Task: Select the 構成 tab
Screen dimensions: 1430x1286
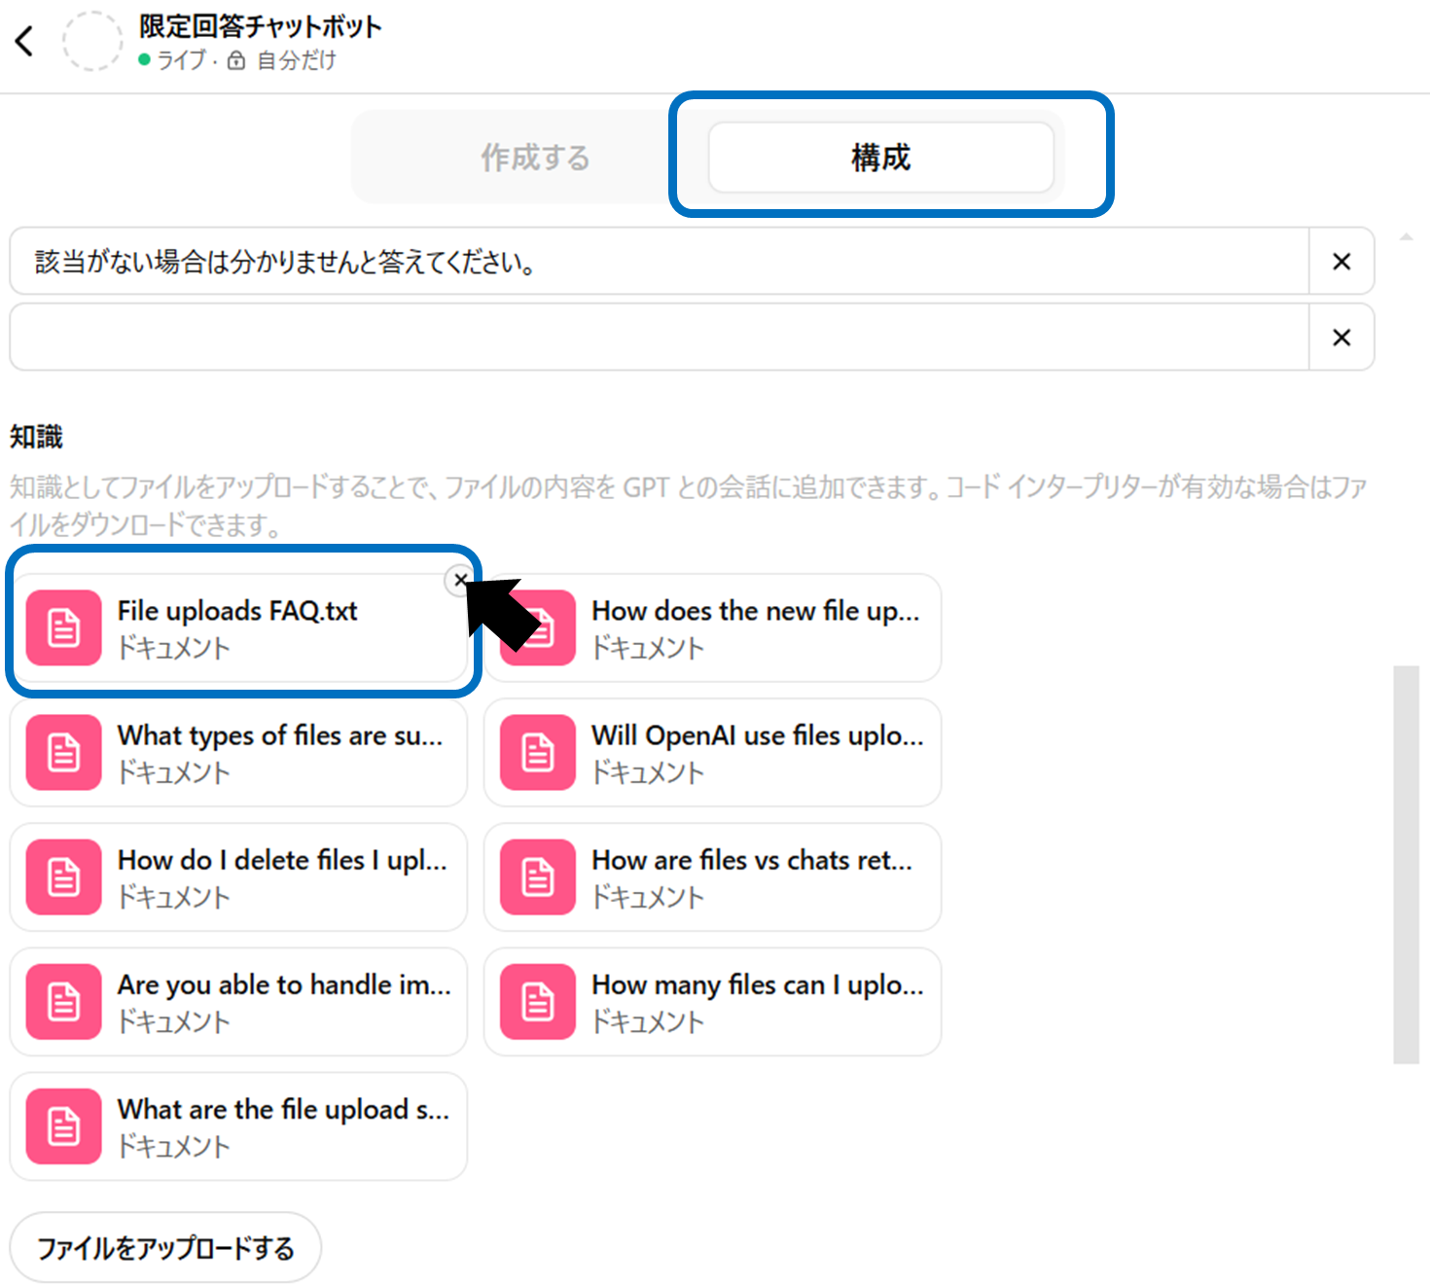Action: [880, 158]
